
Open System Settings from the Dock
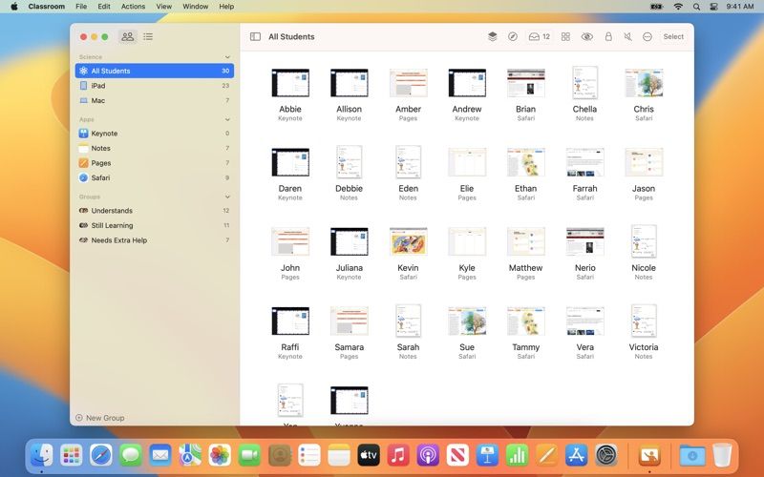pos(606,456)
